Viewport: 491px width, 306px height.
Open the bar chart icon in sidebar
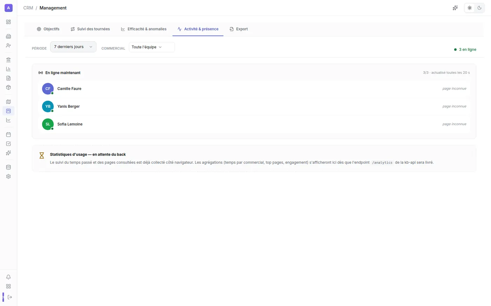(x=8, y=69)
